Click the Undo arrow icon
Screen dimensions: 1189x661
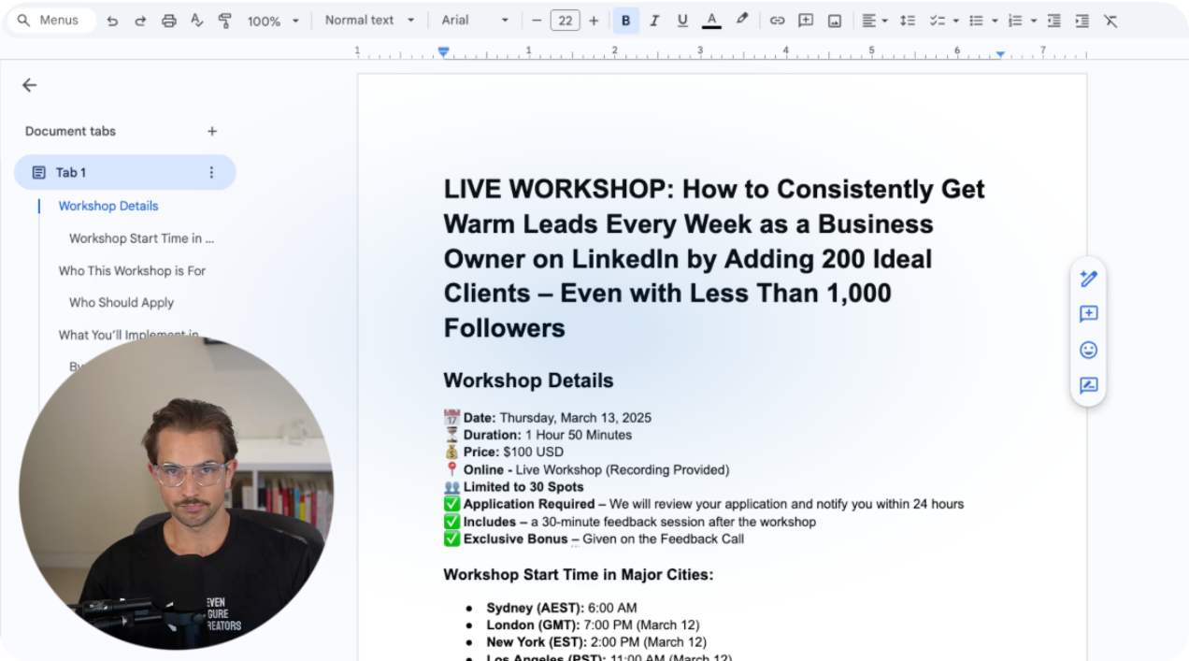113,21
